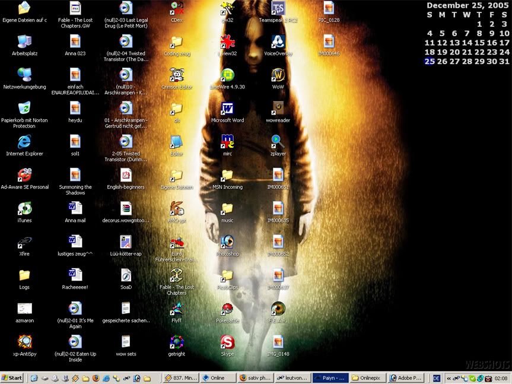Start mIRC chat client
Screen dimensions: 512x384
point(227,141)
